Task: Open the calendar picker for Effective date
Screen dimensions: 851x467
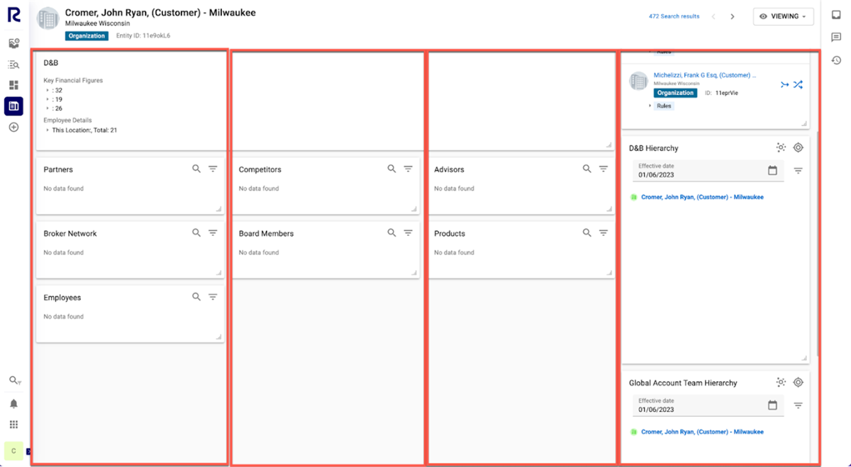Action: click(x=772, y=170)
